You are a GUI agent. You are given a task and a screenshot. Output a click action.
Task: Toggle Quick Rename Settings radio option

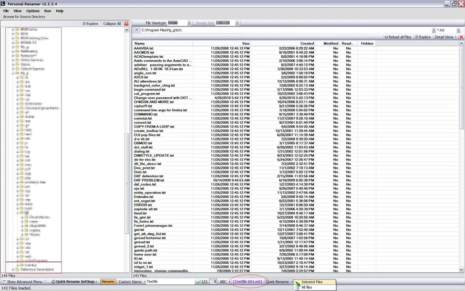pyautogui.click(x=53, y=282)
